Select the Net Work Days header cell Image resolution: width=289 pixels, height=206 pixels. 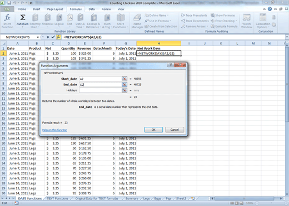tap(159, 48)
